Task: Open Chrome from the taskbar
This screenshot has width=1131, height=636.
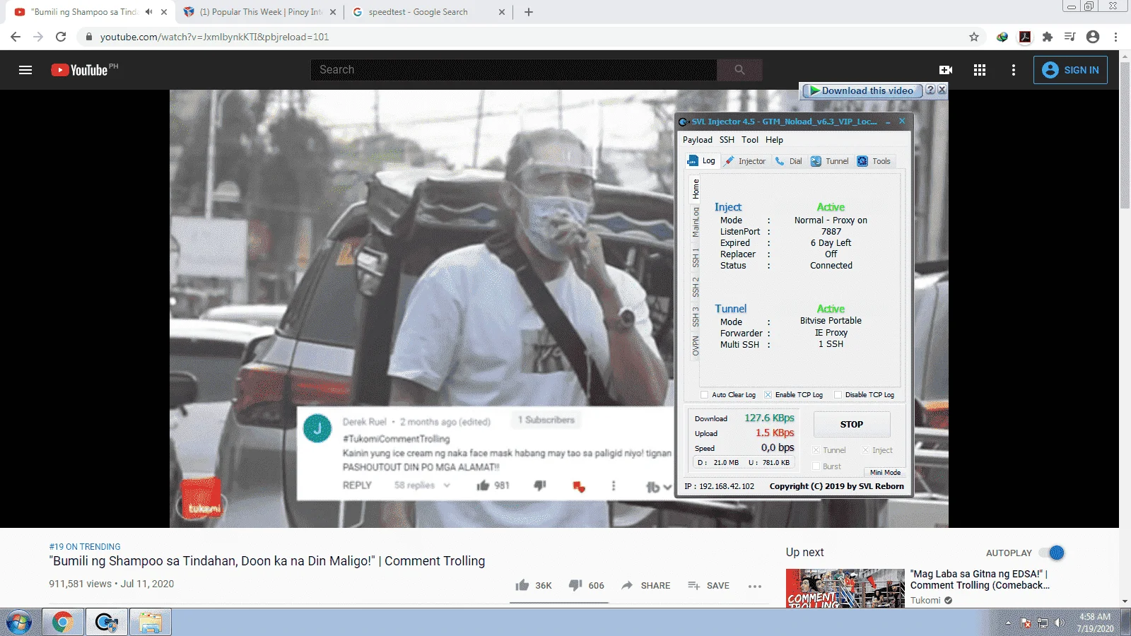Action: click(62, 623)
